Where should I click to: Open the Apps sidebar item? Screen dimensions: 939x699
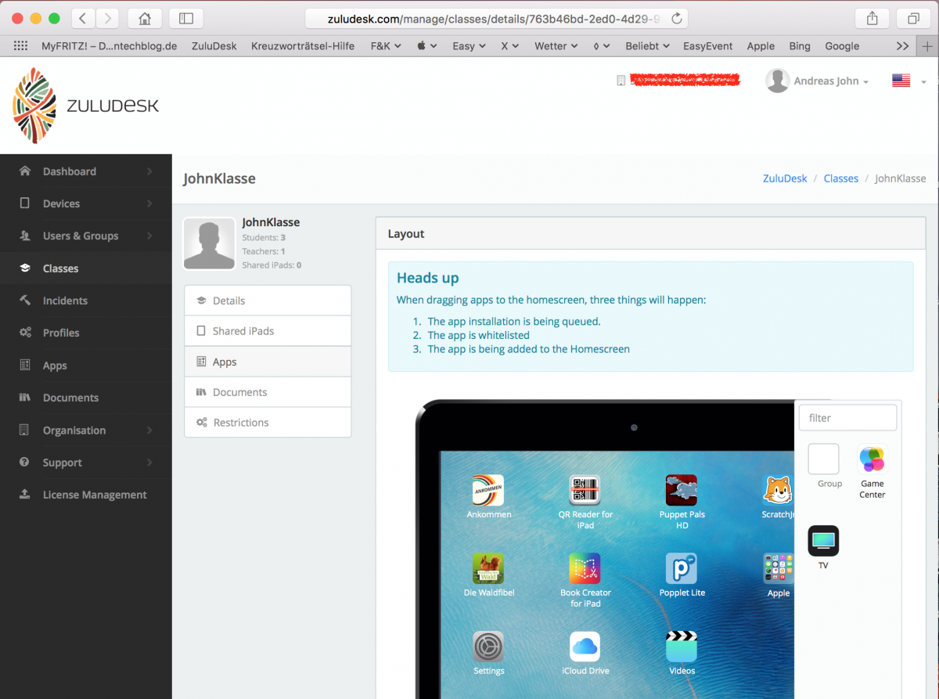click(x=86, y=366)
